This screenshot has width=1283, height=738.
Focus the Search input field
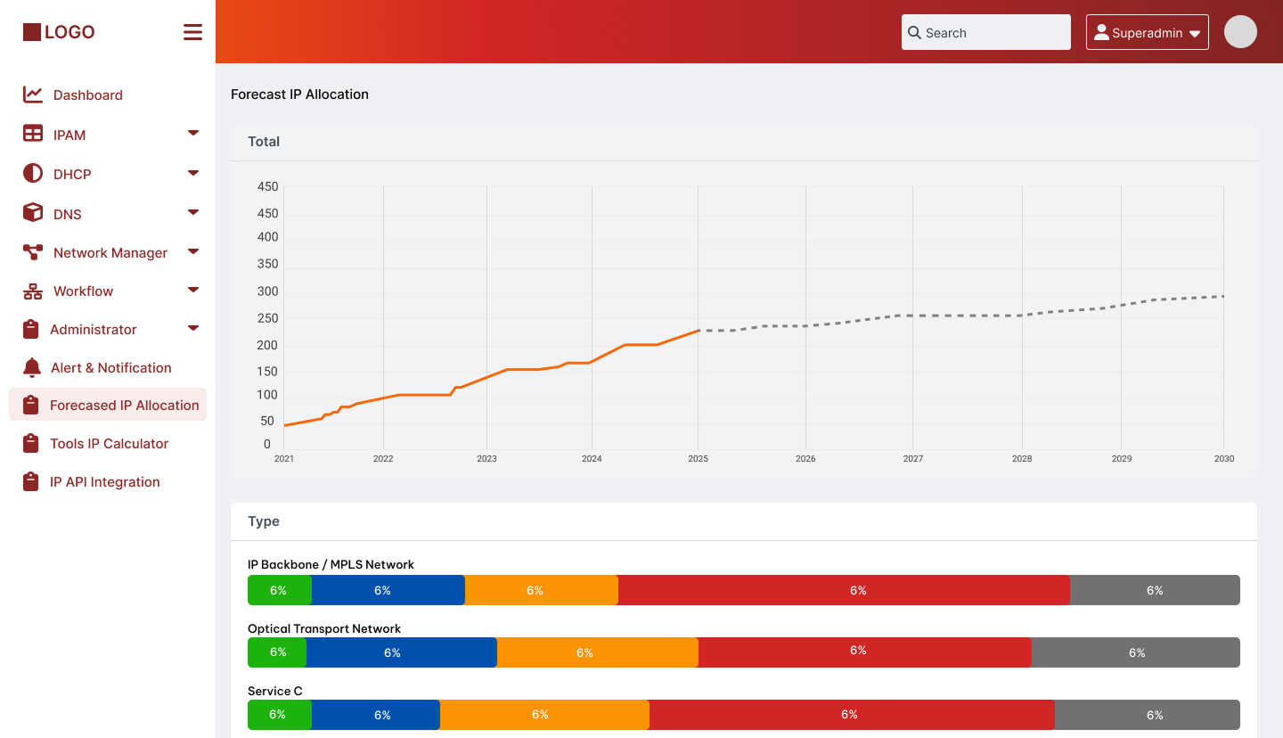click(986, 32)
